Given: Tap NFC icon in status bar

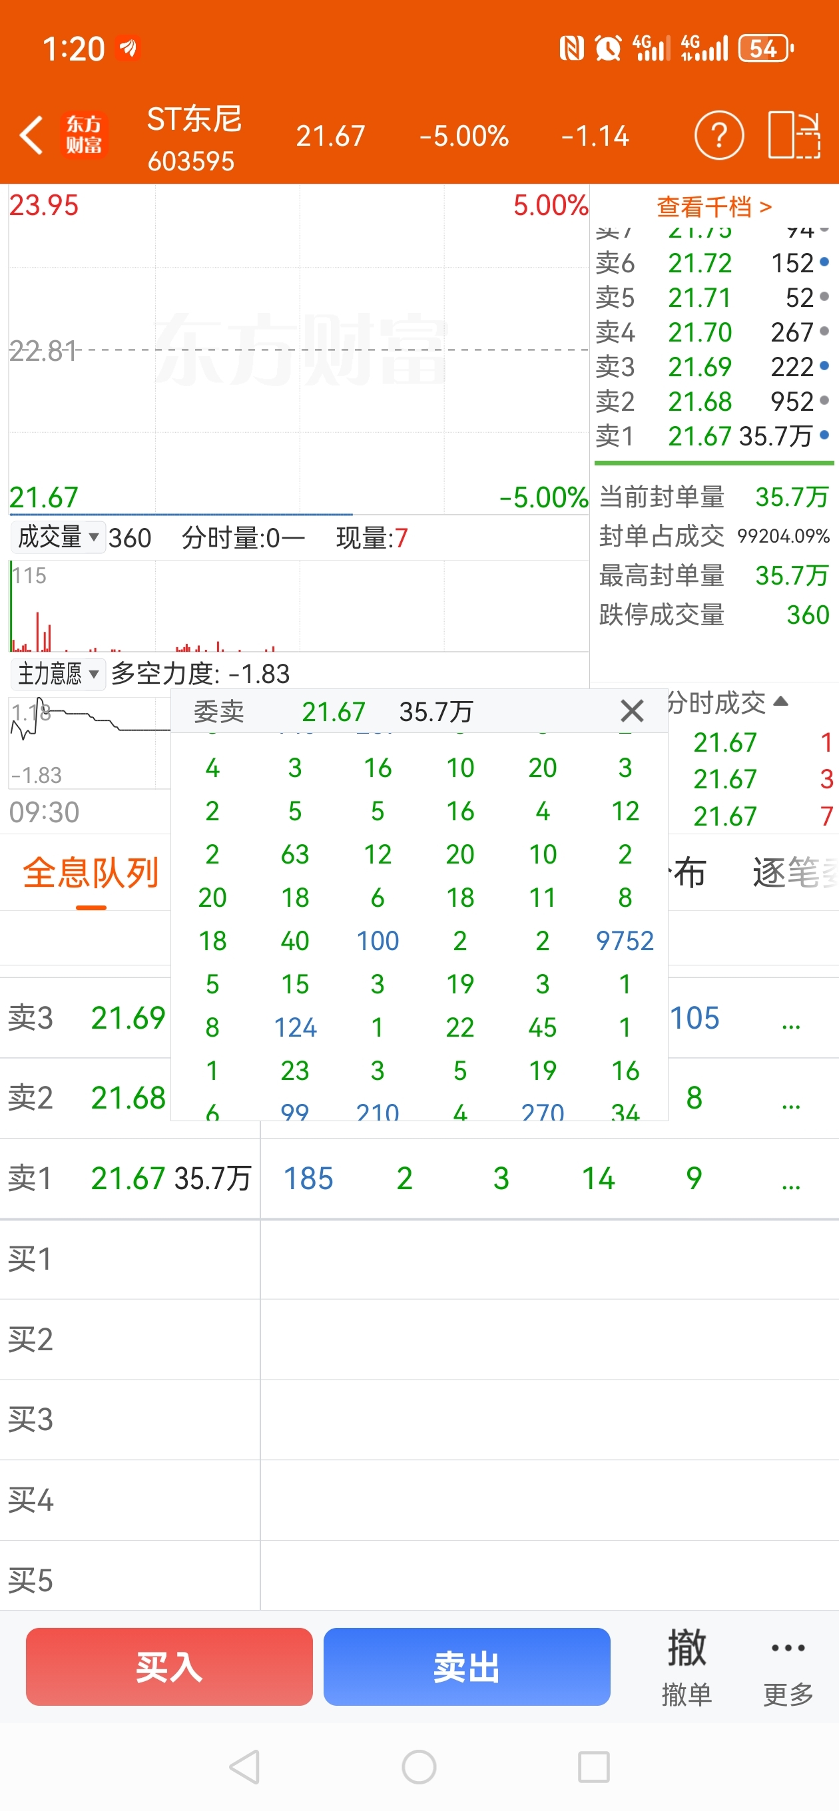Looking at the screenshot, I should 571,49.
